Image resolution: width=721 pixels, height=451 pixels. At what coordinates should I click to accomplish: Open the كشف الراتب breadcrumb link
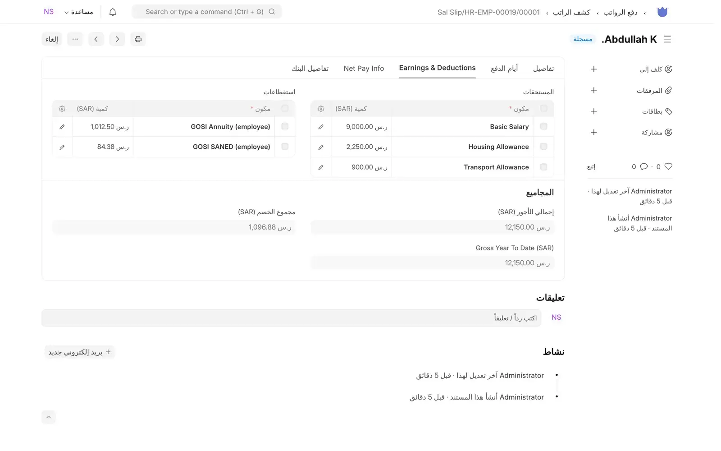571,12
